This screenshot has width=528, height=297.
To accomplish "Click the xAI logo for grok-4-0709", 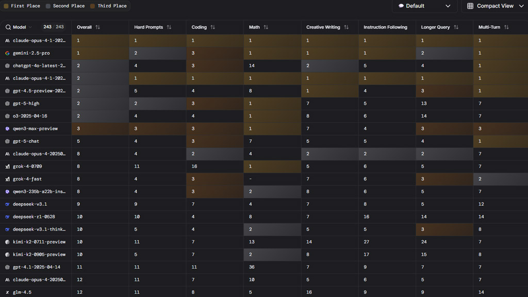I will (x=7, y=167).
